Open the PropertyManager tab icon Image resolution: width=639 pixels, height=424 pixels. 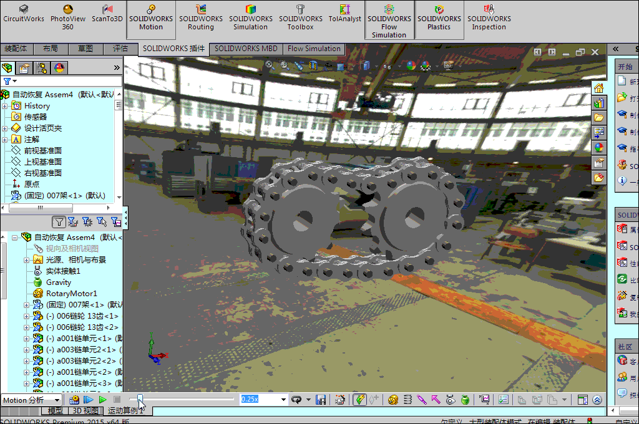click(x=24, y=67)
